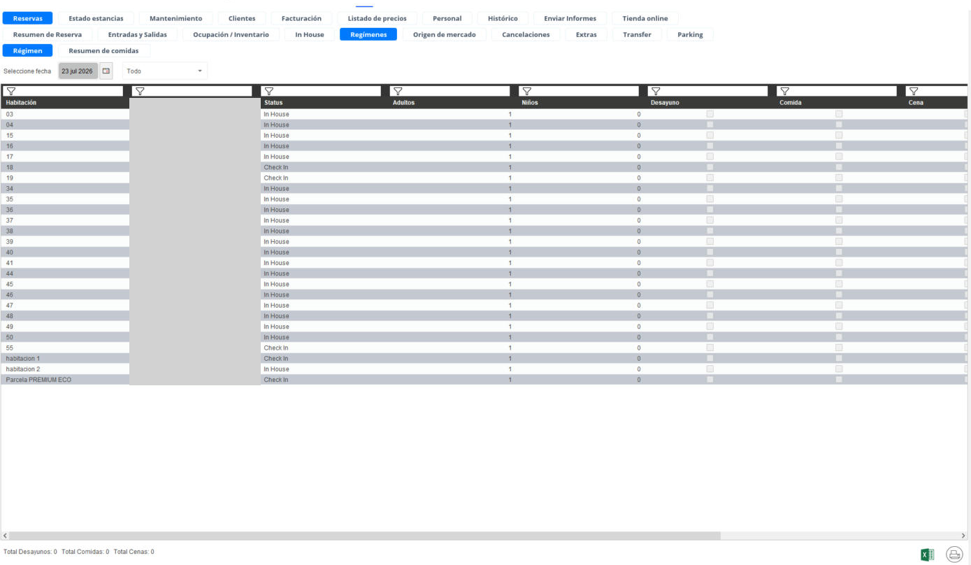The image size is (971, 565).
Task: Click filter icon above Desayuno column
Action: 656,91
